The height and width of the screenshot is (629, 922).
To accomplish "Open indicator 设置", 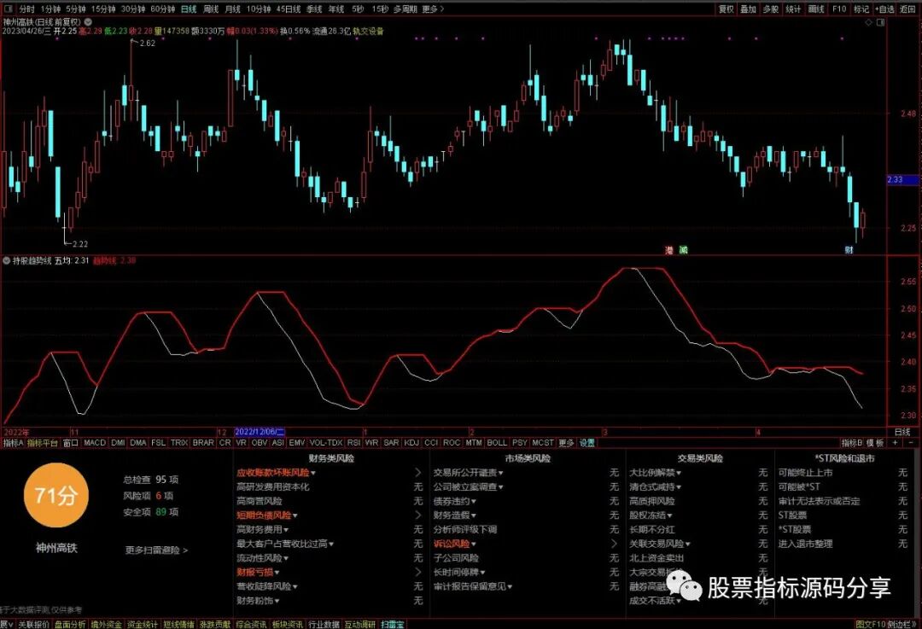I will [586, 443].
